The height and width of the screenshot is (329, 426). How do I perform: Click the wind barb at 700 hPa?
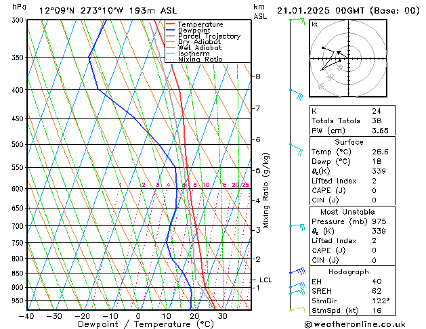pos(297,227)
